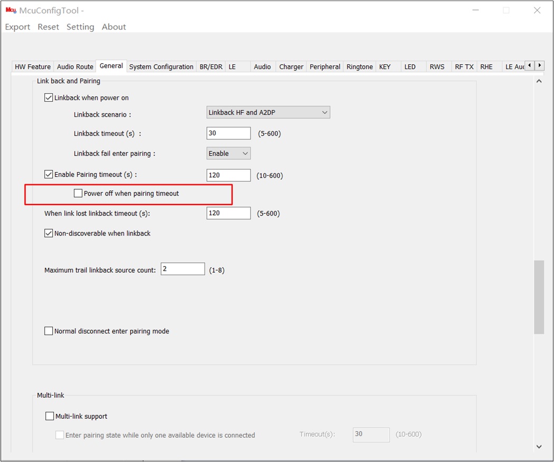
Task: Enable Power off when pairing timeout
Action: tap(78, 193)
